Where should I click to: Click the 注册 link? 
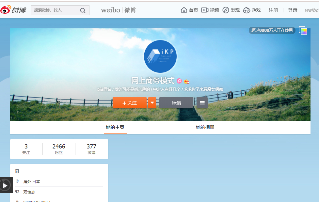(x=273, y=10)
